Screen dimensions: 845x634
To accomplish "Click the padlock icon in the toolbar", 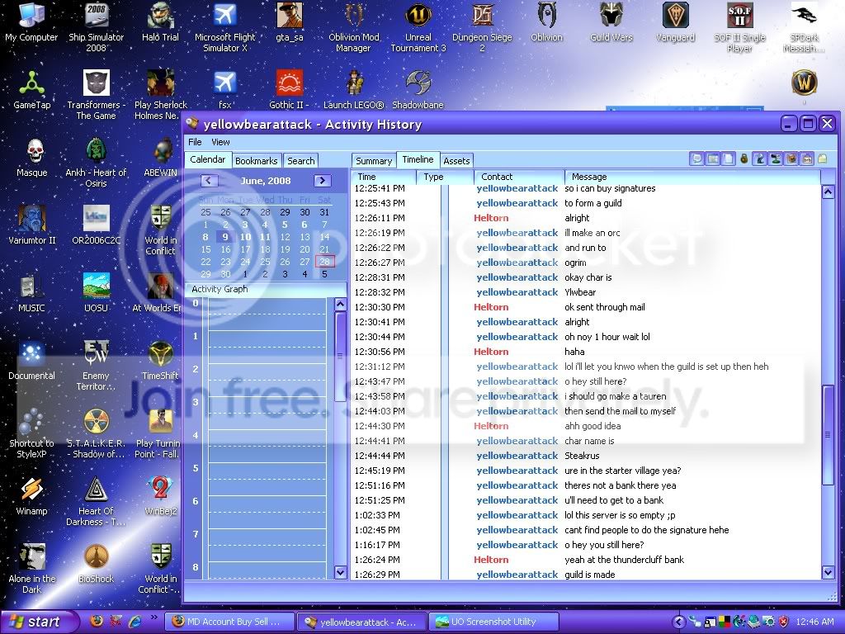I will click(744, 159).
